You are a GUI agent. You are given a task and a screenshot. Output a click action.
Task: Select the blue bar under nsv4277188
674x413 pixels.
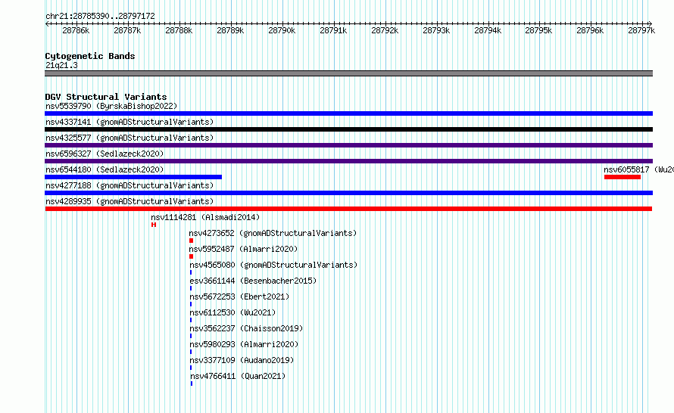coord(348,193)
